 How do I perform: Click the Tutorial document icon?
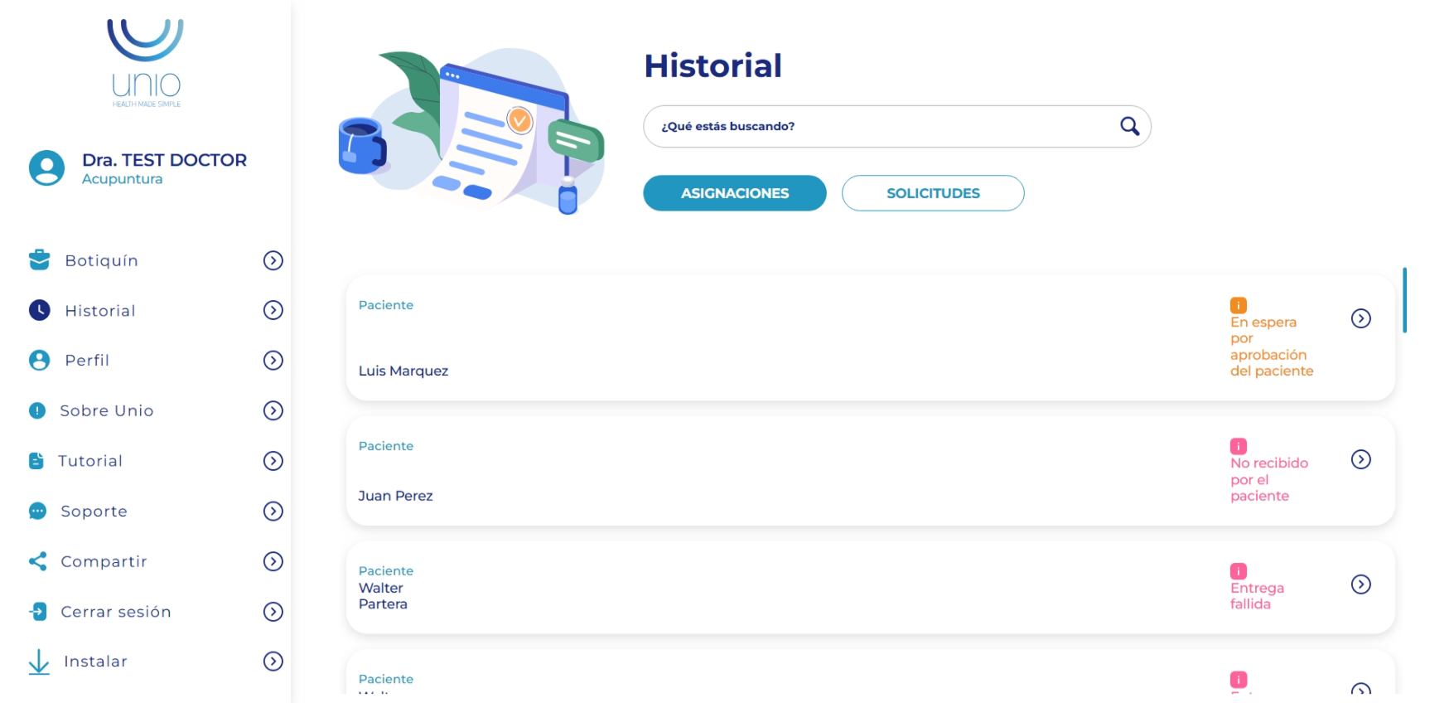click(36, 461)
